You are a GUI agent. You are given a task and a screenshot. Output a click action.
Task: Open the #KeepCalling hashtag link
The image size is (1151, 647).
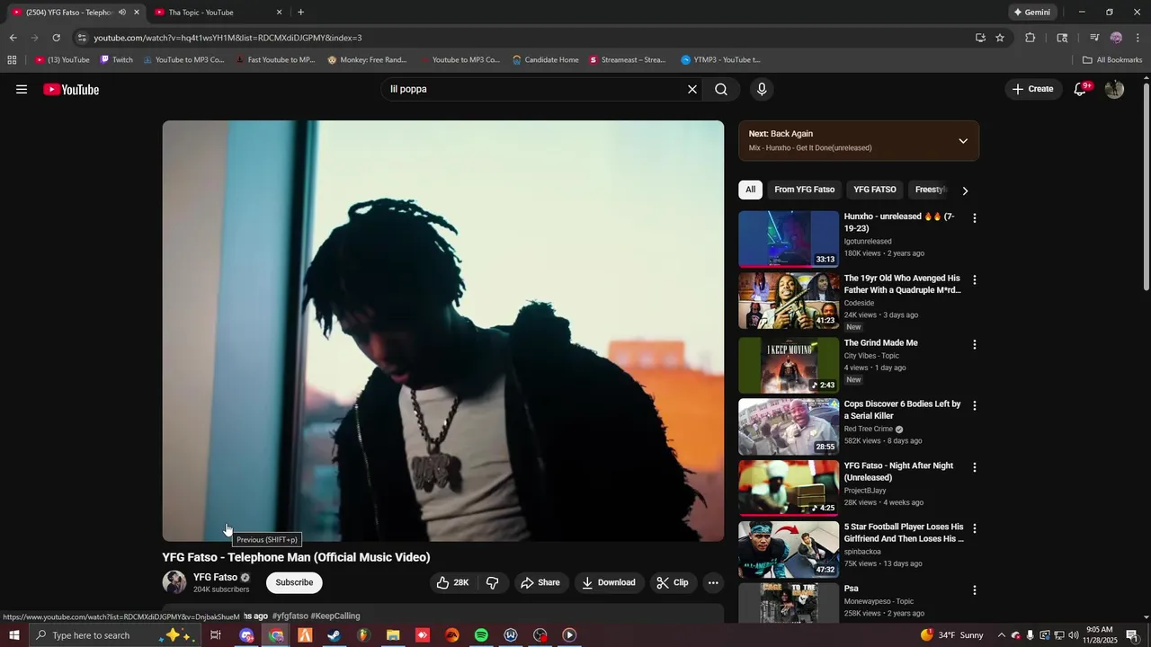click(x=335, y=616)
